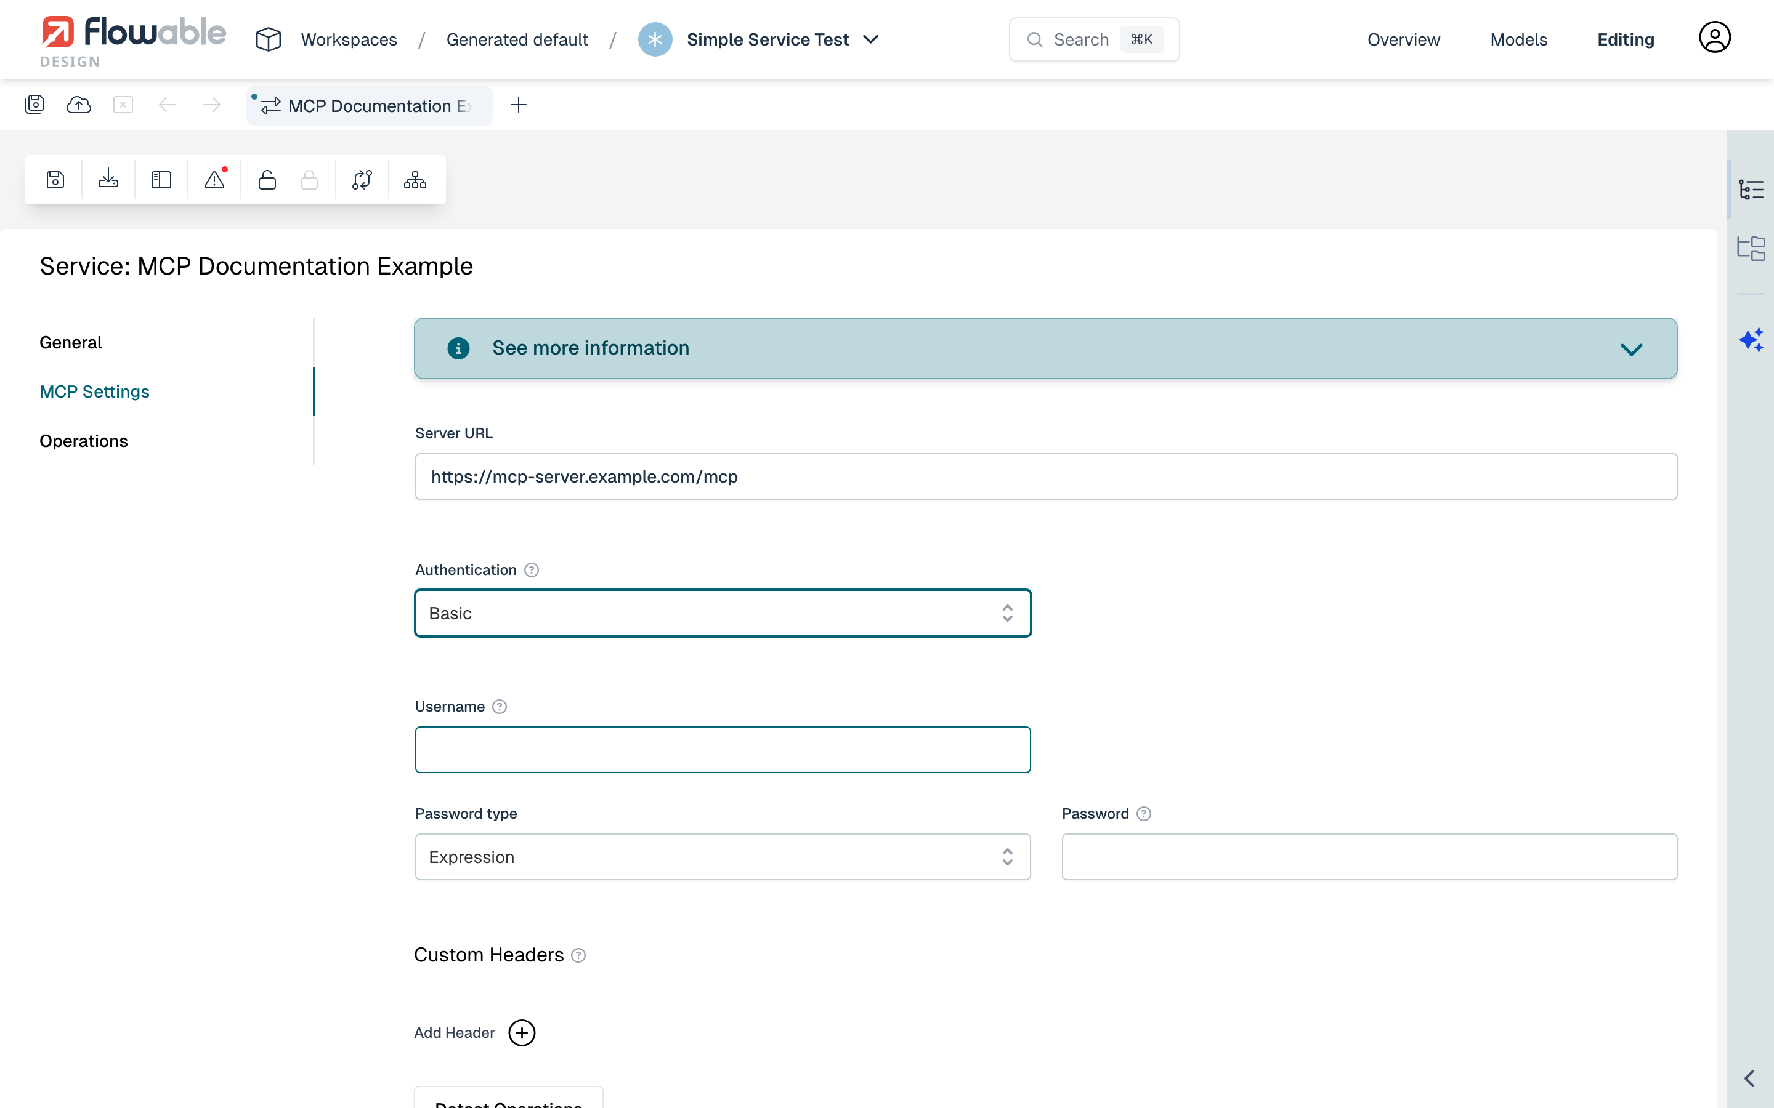Click the Username input field
This screenshot has width=1774, height=1108.
click(x=722, y=749)
